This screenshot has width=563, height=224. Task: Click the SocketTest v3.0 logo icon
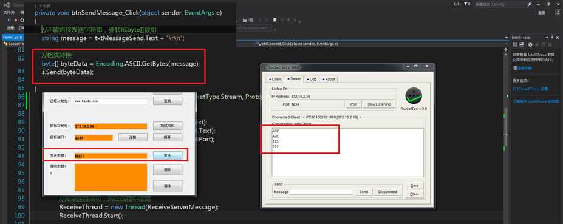point(414,95)
